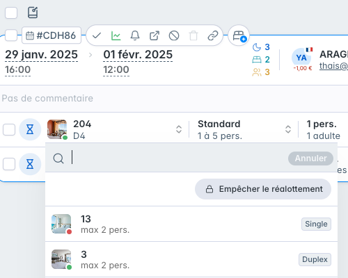Click the cancel circle-slash icon
This screenshot has height=278, width=348.
174,35
